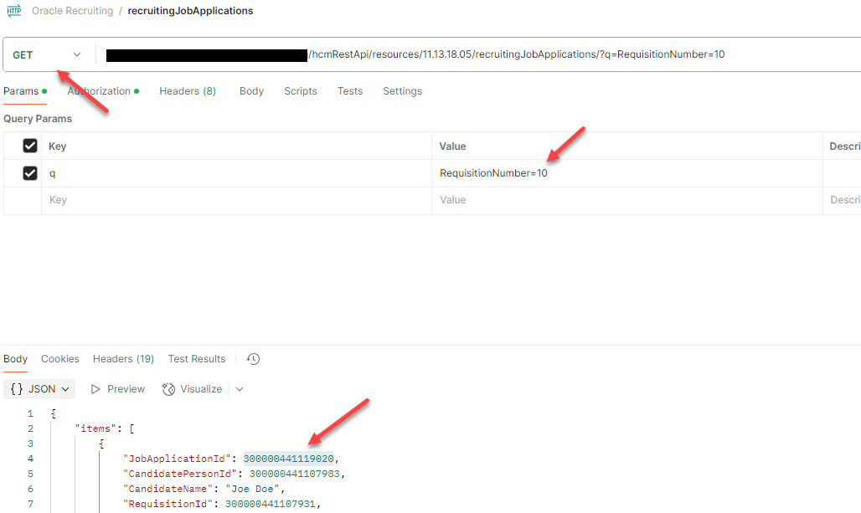Open the response Headers (19) tab

coord(123,359)
